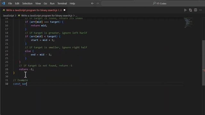Go forward with the right arrow
Screen dimensions: 205x115
[97, 4]
